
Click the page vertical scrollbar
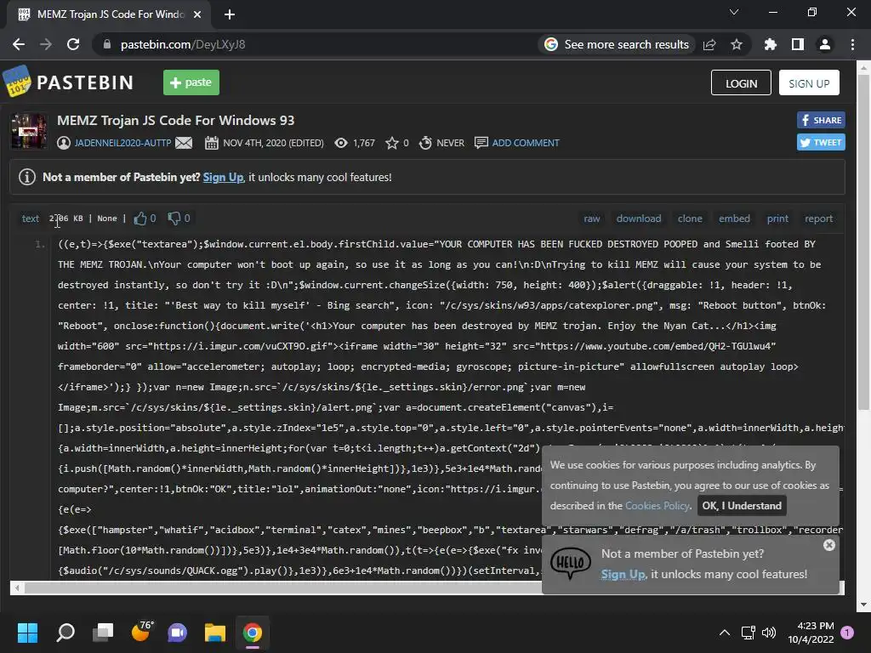tap(863, 241)
